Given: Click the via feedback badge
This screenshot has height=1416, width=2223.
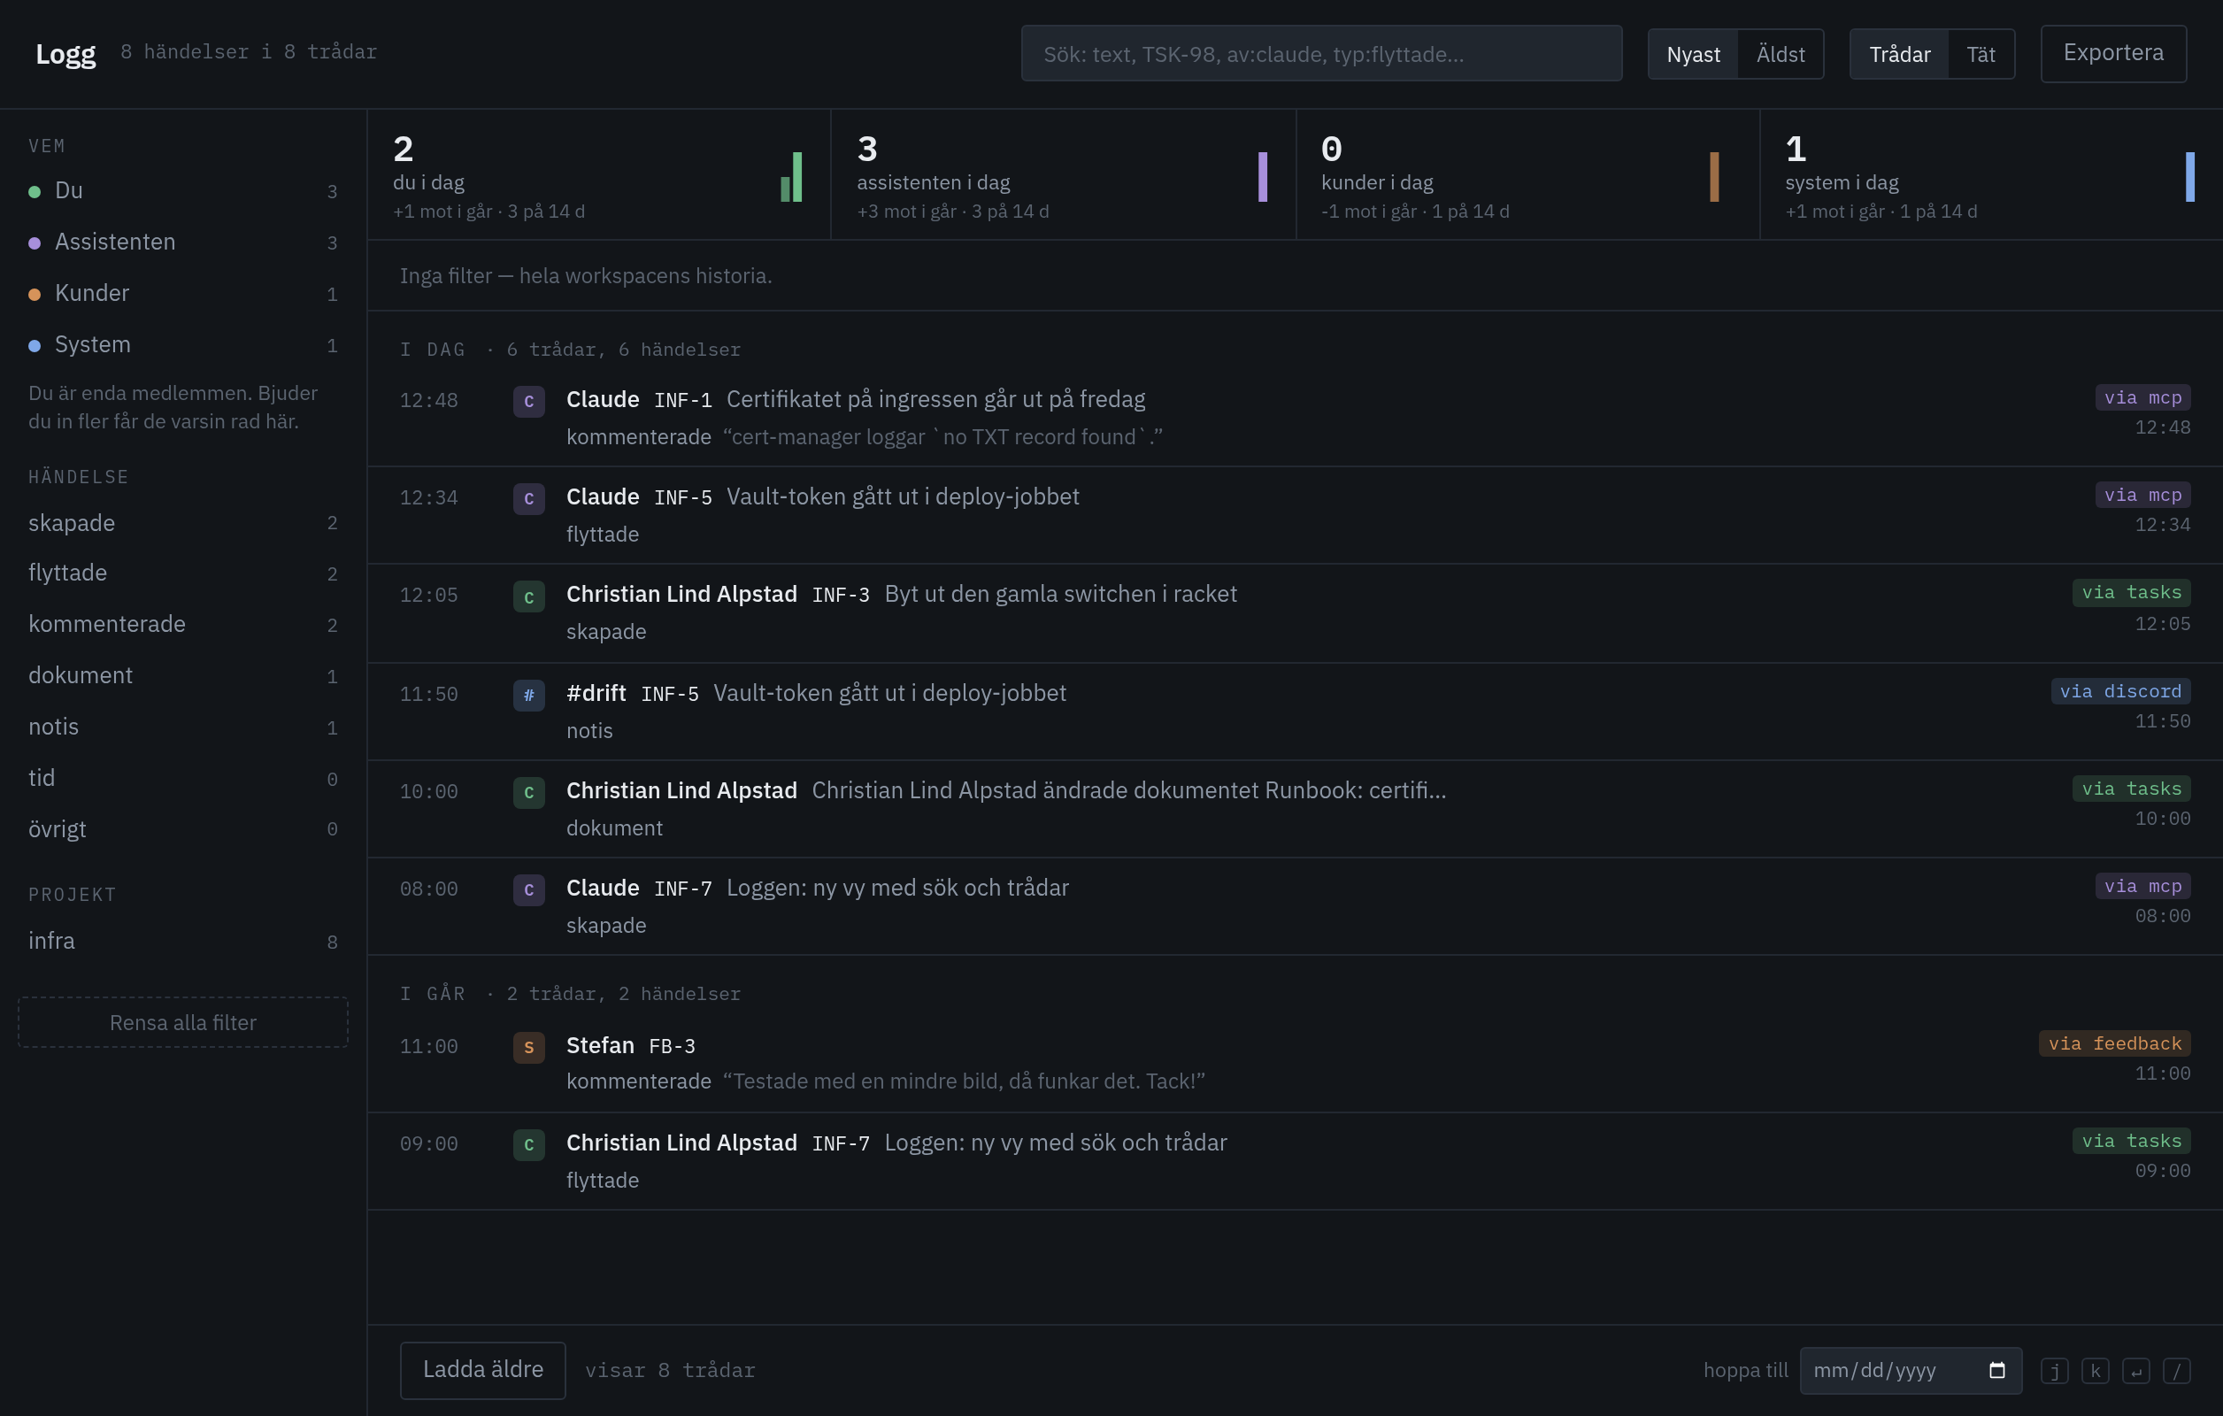Looking at the screenshot, I should [x=2114, y=1043].
